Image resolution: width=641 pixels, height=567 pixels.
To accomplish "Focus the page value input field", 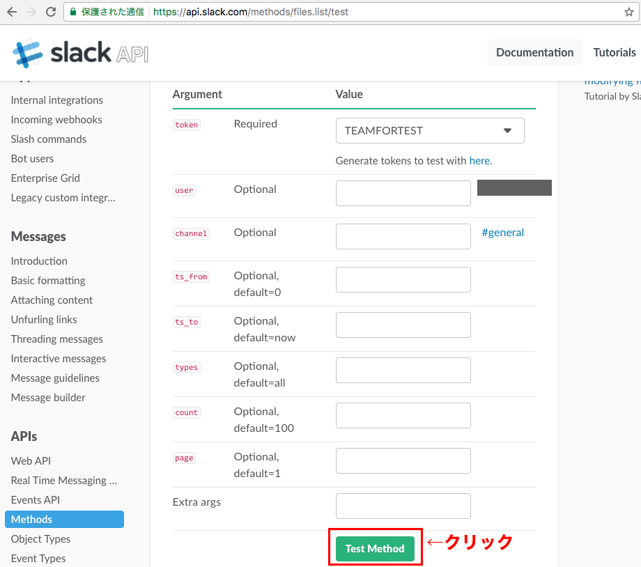I will tap(403, 460).
